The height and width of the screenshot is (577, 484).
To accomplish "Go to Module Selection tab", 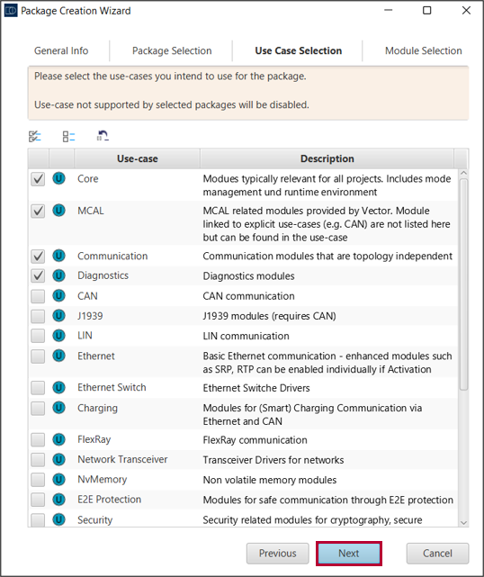I will coord(424,50).
